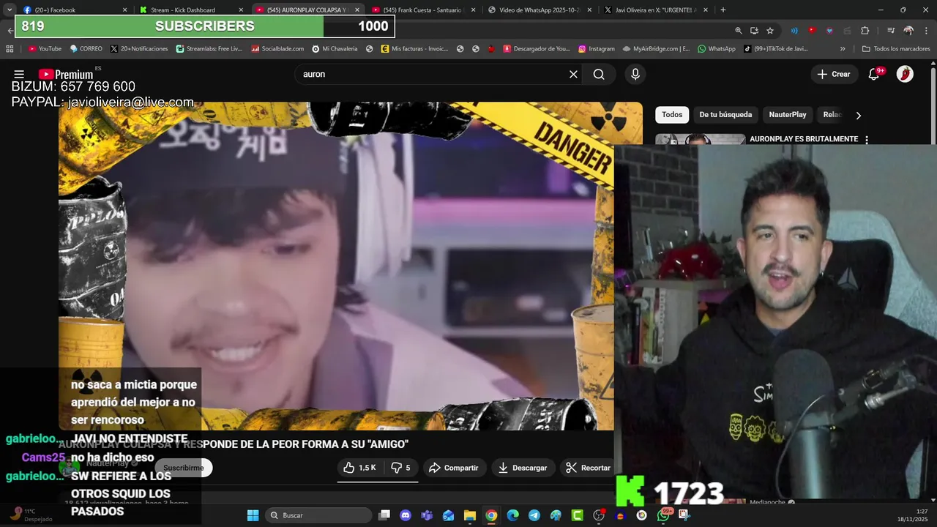Open the media control playlist icon
Viewport: 937px width, 527px height.
point(890,31)
